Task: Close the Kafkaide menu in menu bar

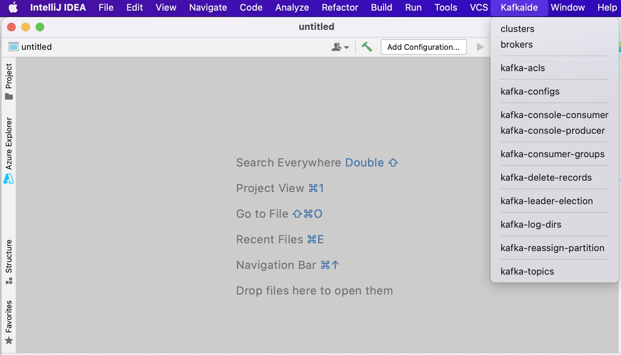Action: (x=519, y=7)
